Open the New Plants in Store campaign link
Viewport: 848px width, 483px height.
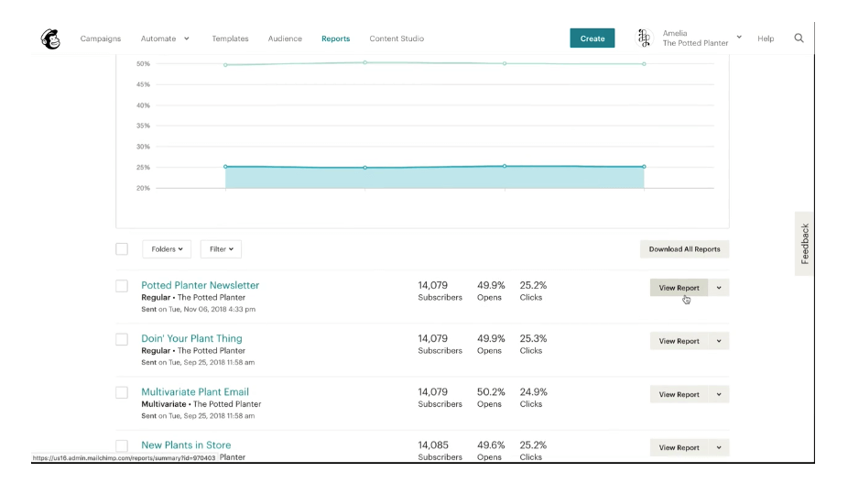[186, 445]
